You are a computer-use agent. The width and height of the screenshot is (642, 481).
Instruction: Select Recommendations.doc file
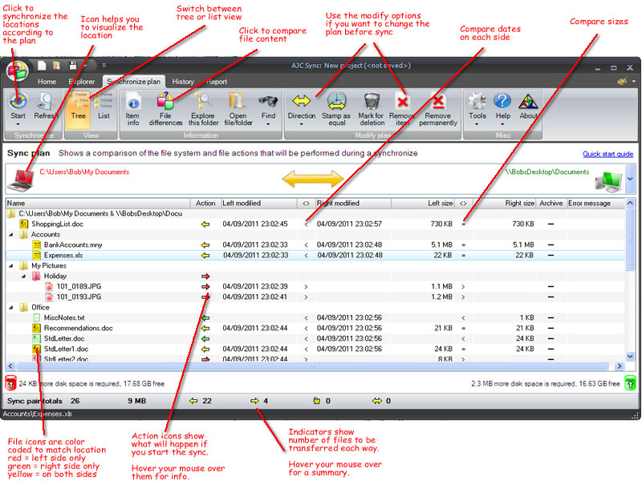point(78,329)
